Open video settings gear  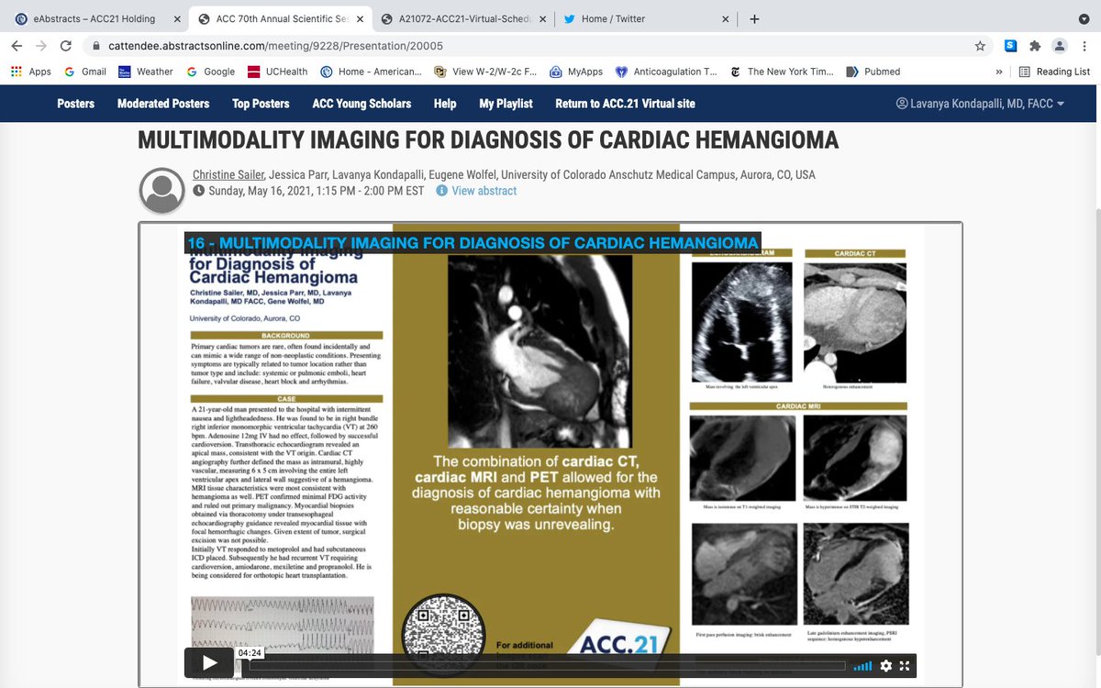coord(885,666)
